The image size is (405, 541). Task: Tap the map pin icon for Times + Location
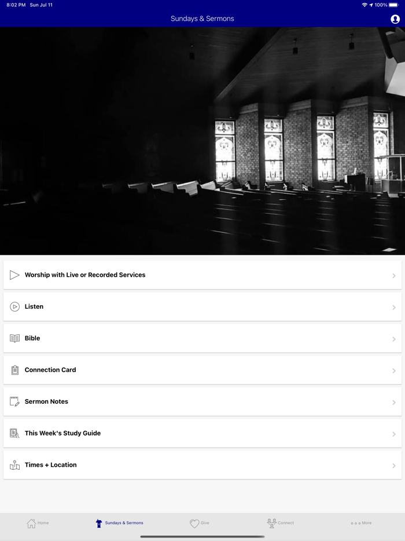coord(14,465)
